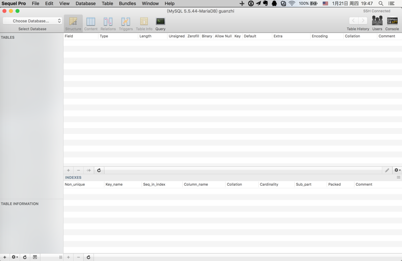Image resolution: width=402 pixels, height=261 pixels.
Task: Toggle the table information pane
Action: (35, 257)
